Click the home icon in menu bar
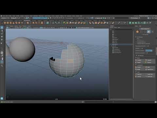Image resolution: width=157 pixels, height=118 pixels. 1,16
